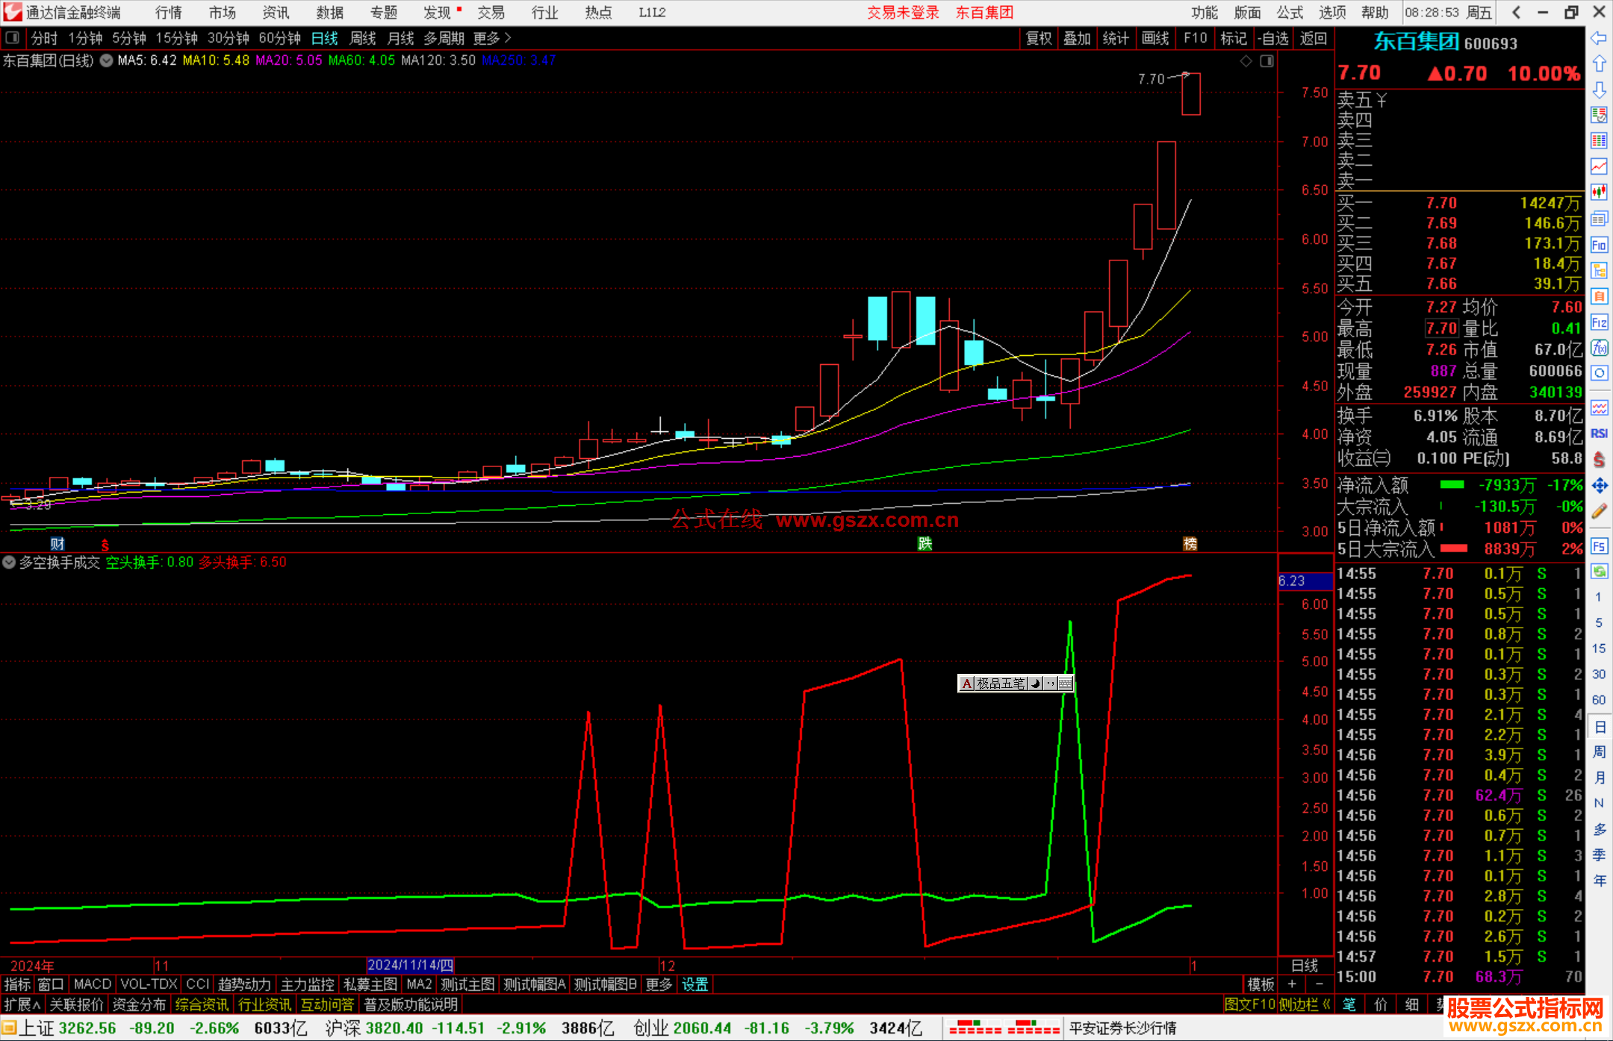Image resolution: width=1613 pixels, height=1041 pixels.
Task: Click the circle icon in right sidebar
Action: coord(1599,373)
